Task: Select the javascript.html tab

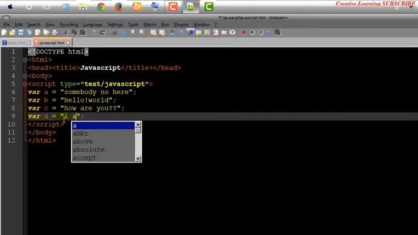Action: (52, 42)
